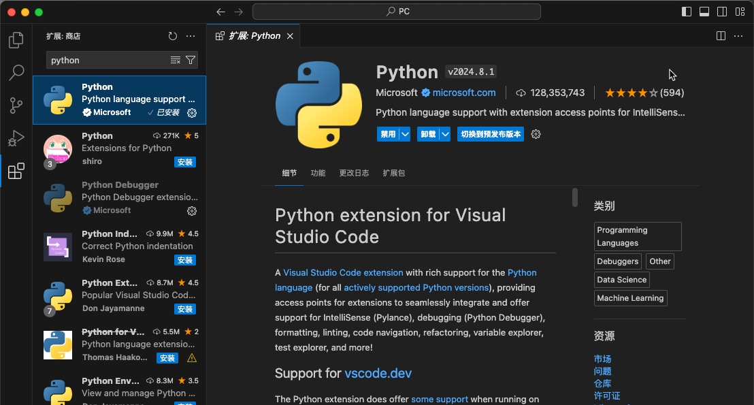This screenshot has height=405, width=754.
Task: Go forward with the right arrow
Action: [x=238, y=12]
